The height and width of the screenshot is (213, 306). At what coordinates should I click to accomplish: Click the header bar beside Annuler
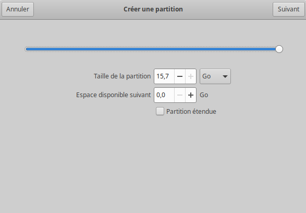tap(78, 9)
